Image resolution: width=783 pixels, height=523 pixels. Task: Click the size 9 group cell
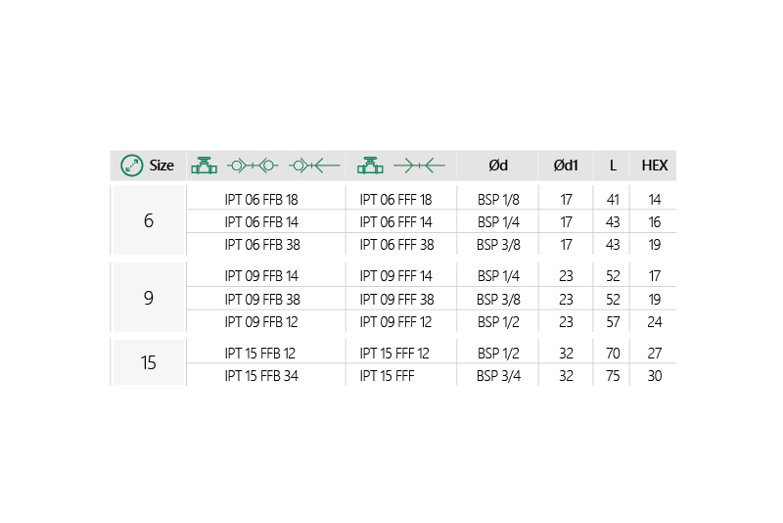pyautogui.click(x=149, y=299)
